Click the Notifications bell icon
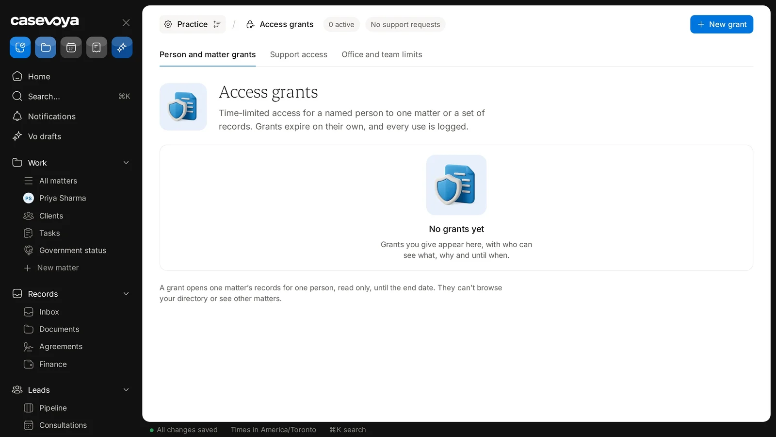The image size is (776, 437). 17,116
